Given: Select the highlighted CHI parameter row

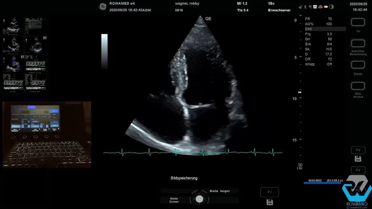Looking at the screenshot, I should [x=325, y=29].
